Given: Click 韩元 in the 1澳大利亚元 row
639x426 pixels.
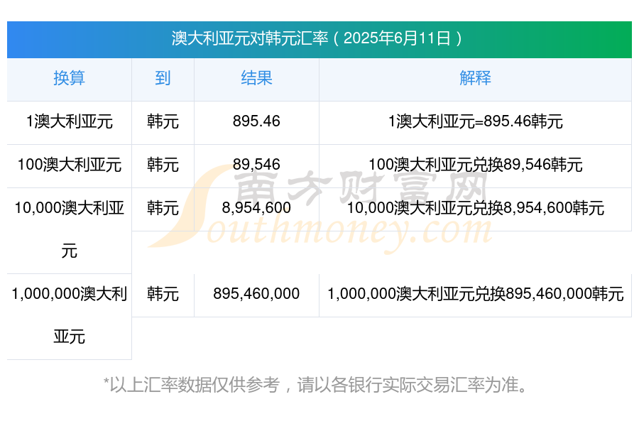Looking at the screenshot, I should (163, 121).
